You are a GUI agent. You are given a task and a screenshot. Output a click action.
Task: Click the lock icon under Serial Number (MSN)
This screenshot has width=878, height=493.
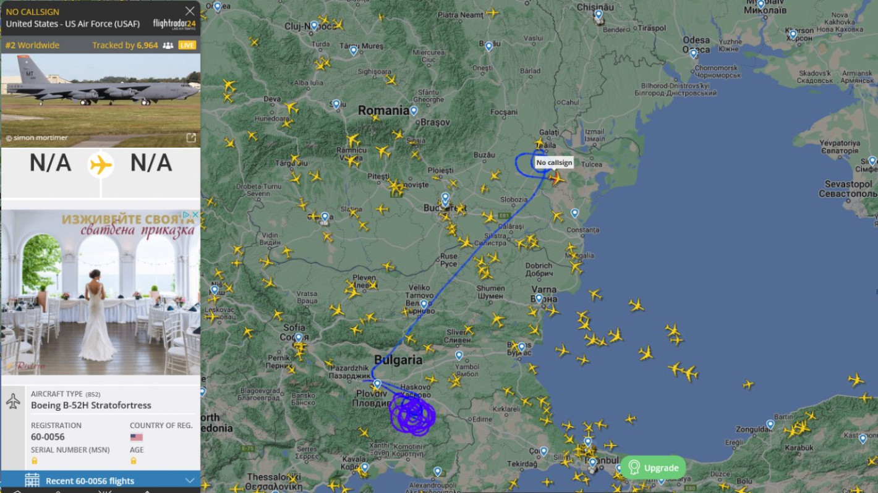click(34, 461)
